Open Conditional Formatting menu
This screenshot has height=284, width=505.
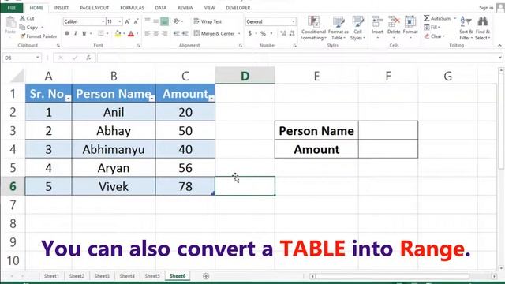coord(313,28)
